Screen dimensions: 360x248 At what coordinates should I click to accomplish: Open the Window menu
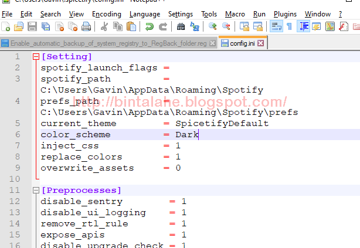pyautogui.click(x=318, y=14)
